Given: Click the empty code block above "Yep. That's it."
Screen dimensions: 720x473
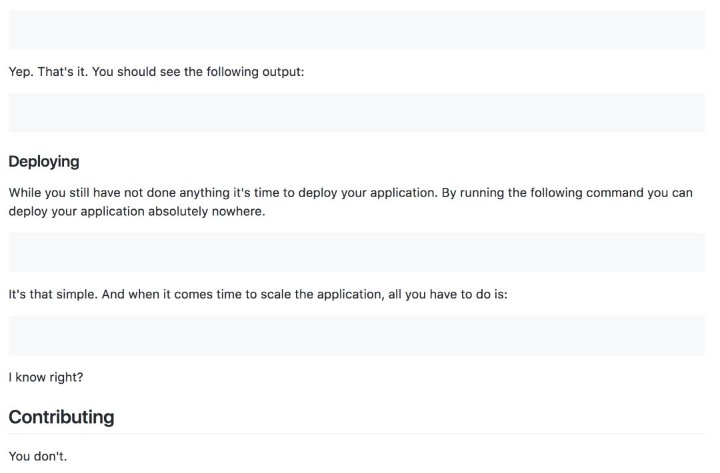Looking at the screenshot, I should (357, 29).
